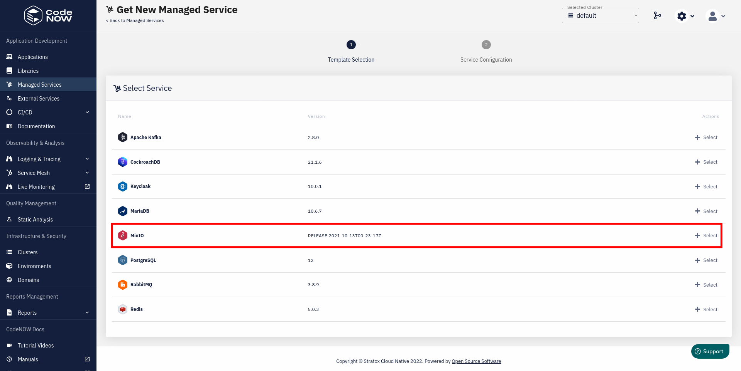Select the Redis service
741x371 pixels.
tap(706, 309)
